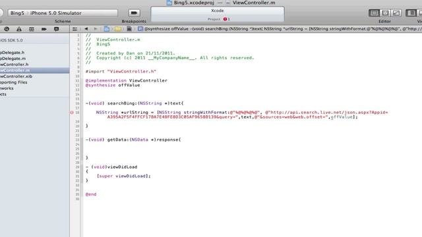Open ViewController.xib in the navigator

point(16,76)
